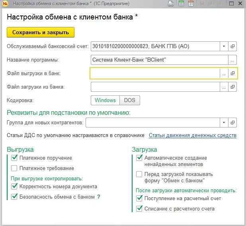Open the bank account record via open icon
The height and width of the screenshot is (226, 246).
[x=232, y=46]
